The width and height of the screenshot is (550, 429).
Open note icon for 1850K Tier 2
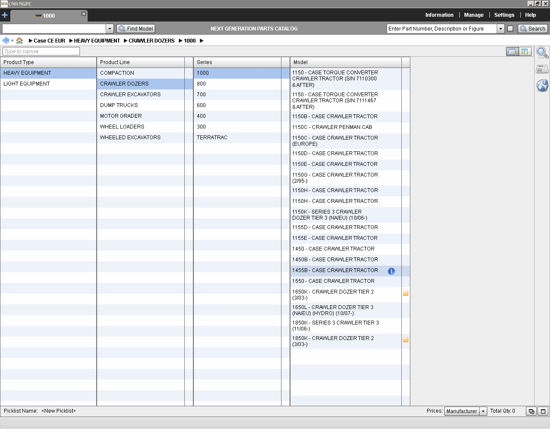(406, 340)
